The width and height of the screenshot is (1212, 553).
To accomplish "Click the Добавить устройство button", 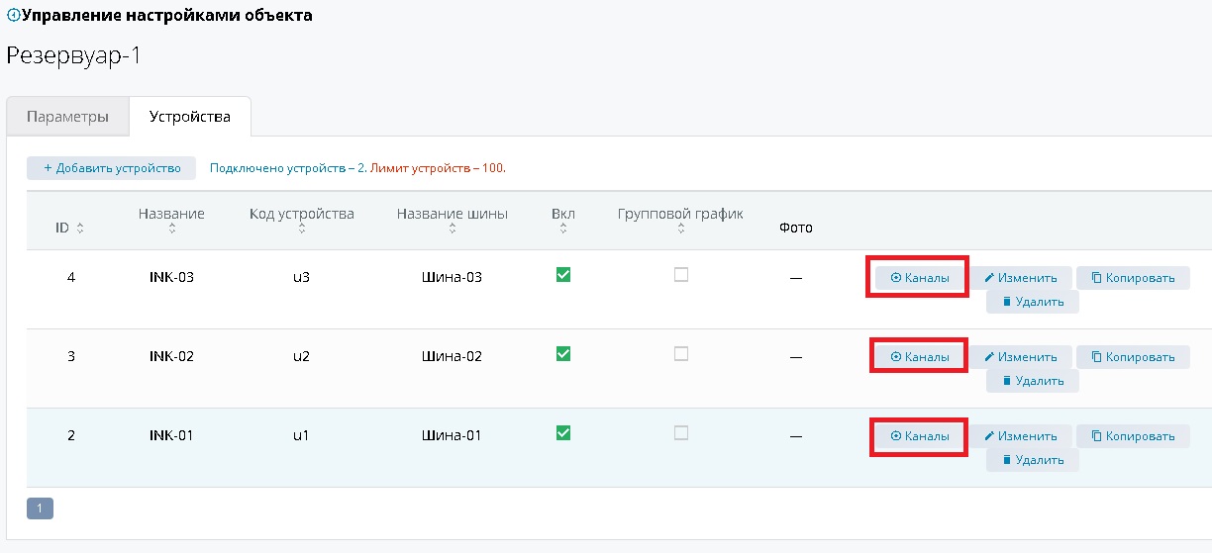I will click(111, 168).
